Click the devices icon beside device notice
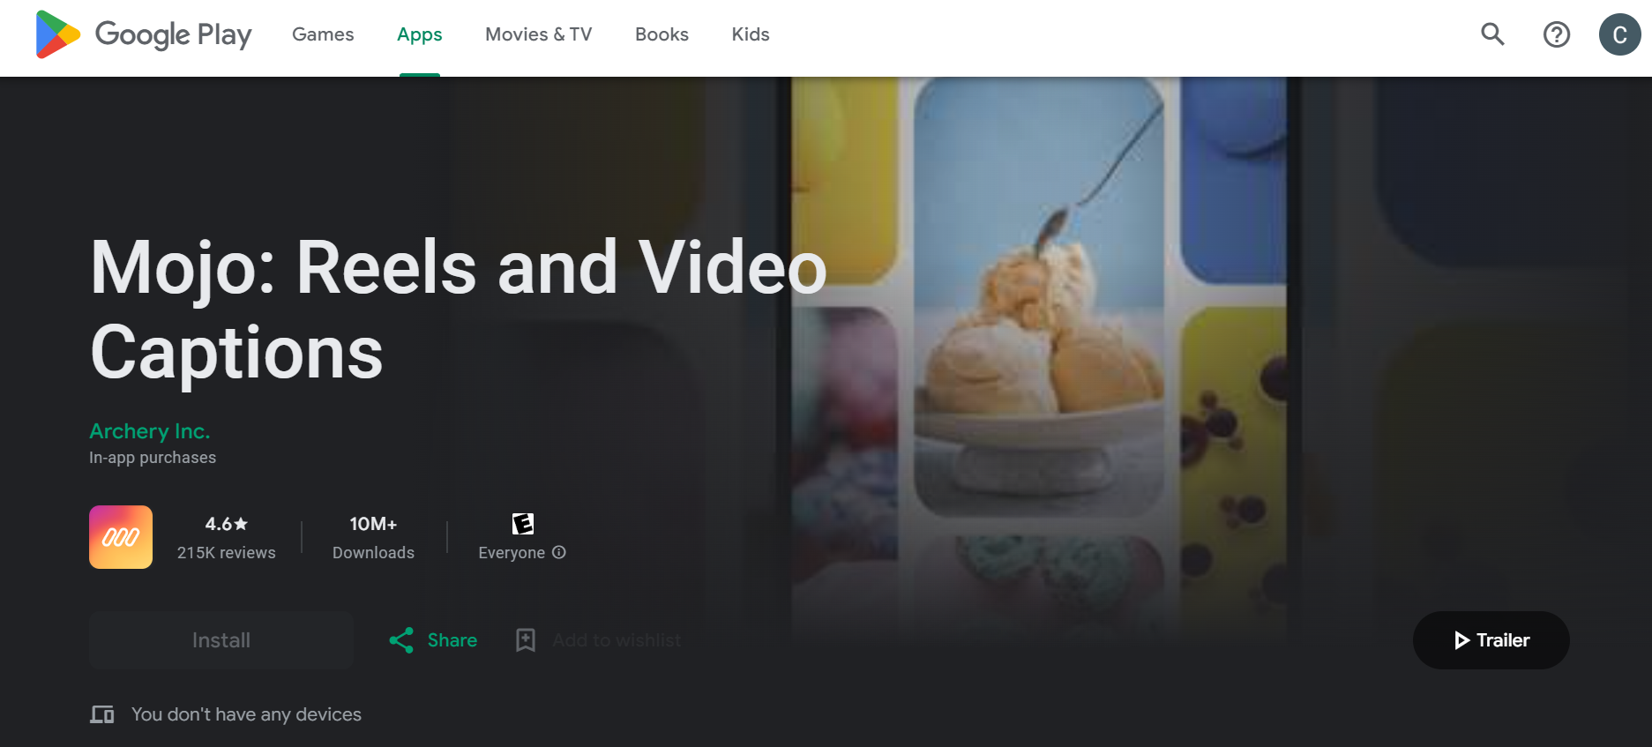Image resolution: width=1652 pixels, height=747 pixels. tap(102, 714)
